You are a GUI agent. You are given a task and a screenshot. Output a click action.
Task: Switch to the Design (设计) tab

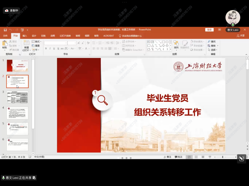click(x=34, y=36)
